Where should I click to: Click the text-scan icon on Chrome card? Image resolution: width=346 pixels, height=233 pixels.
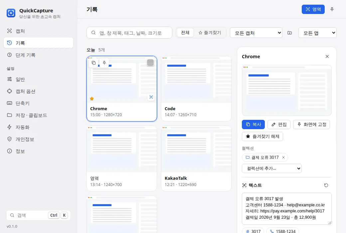151,97
